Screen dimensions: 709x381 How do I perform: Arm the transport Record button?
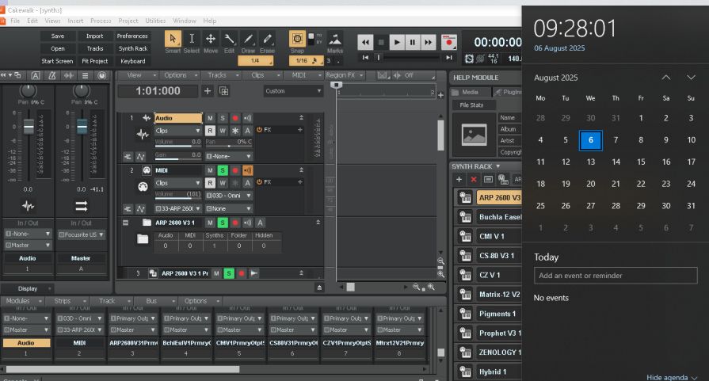pyautogui.click(x=449, y=43)
